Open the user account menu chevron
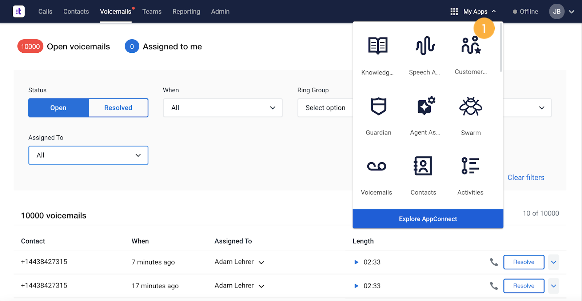Viewport: 582px width, 301px height. (x=571, y=12)
